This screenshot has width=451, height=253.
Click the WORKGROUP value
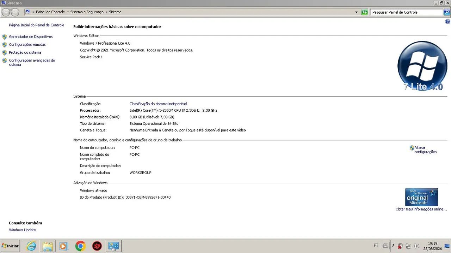pos(140,173)
